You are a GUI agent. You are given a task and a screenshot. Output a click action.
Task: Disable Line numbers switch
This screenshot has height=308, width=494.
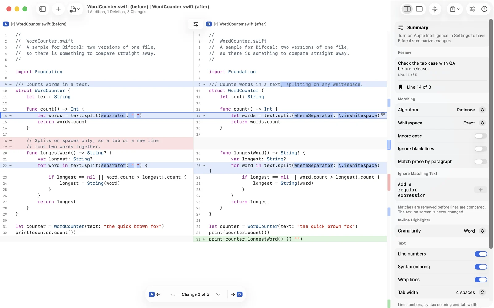(481, 254)
